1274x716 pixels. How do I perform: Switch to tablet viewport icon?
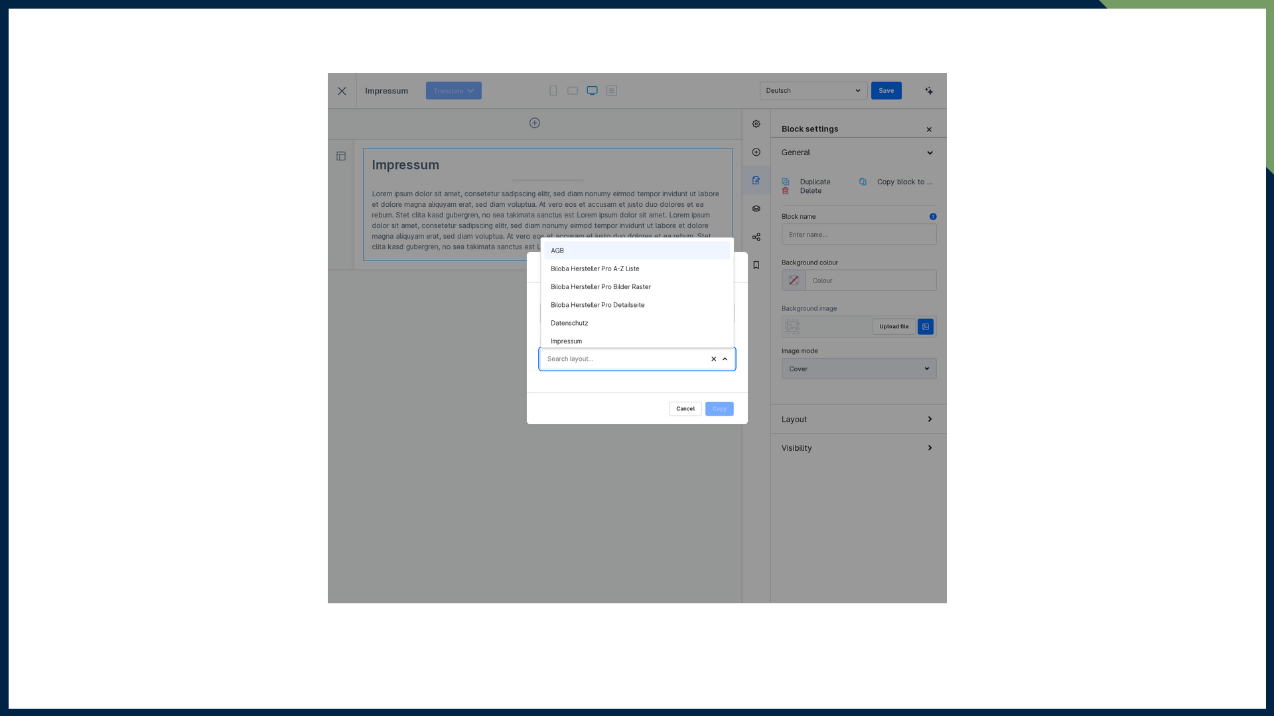573,91
